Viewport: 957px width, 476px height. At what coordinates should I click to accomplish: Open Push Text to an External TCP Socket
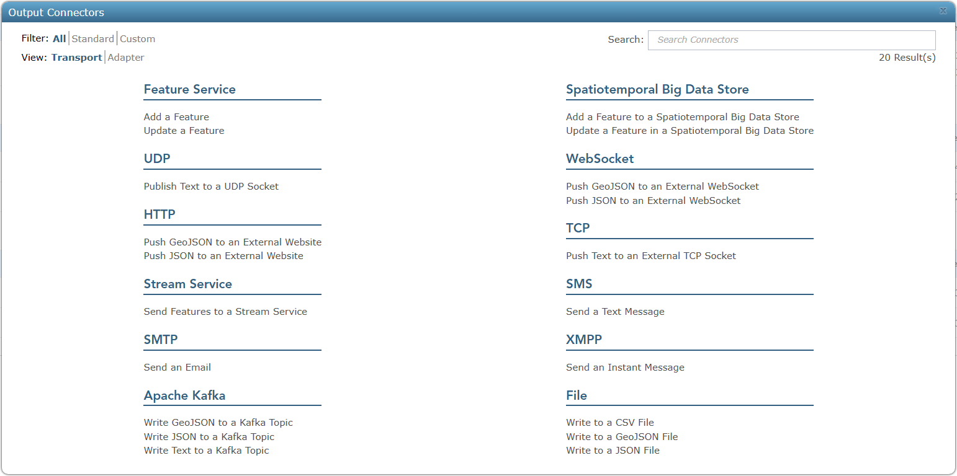(650, 255)
